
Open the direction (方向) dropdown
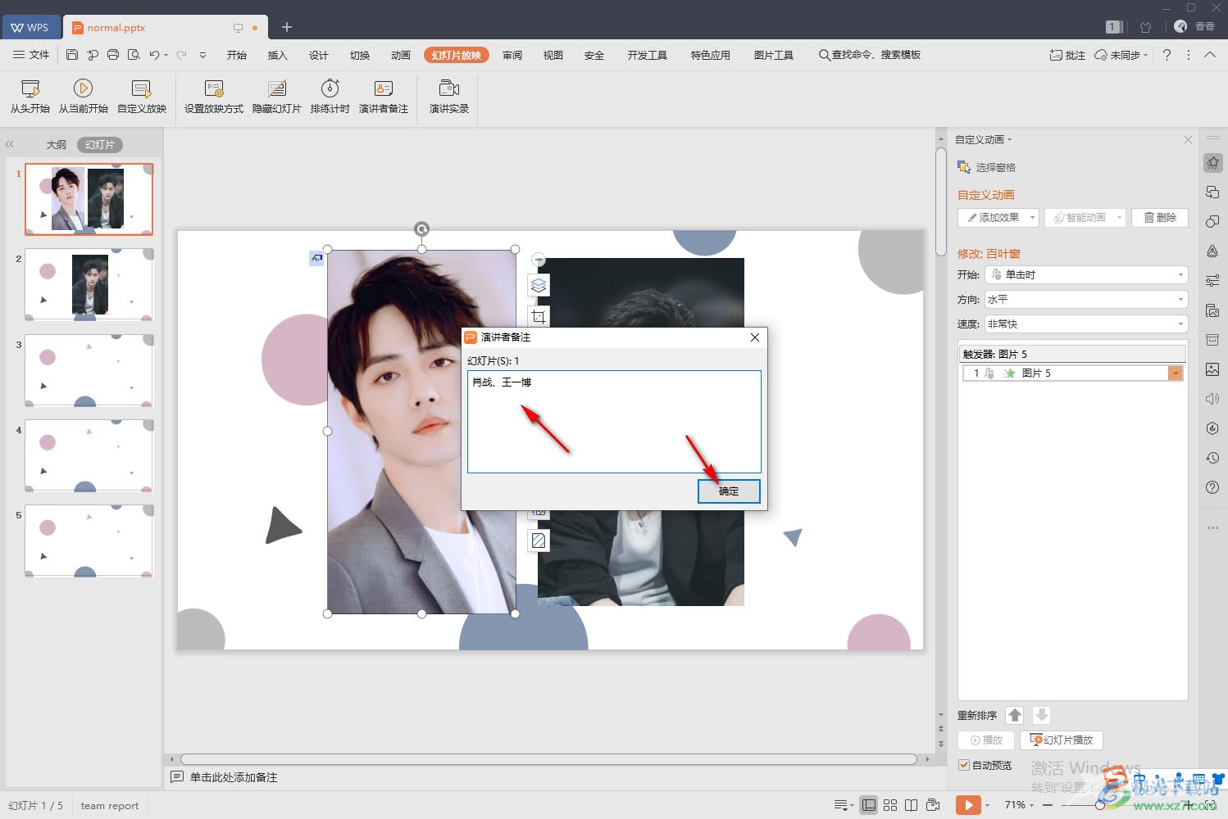pyautogui.click(x=1086, y=300)
